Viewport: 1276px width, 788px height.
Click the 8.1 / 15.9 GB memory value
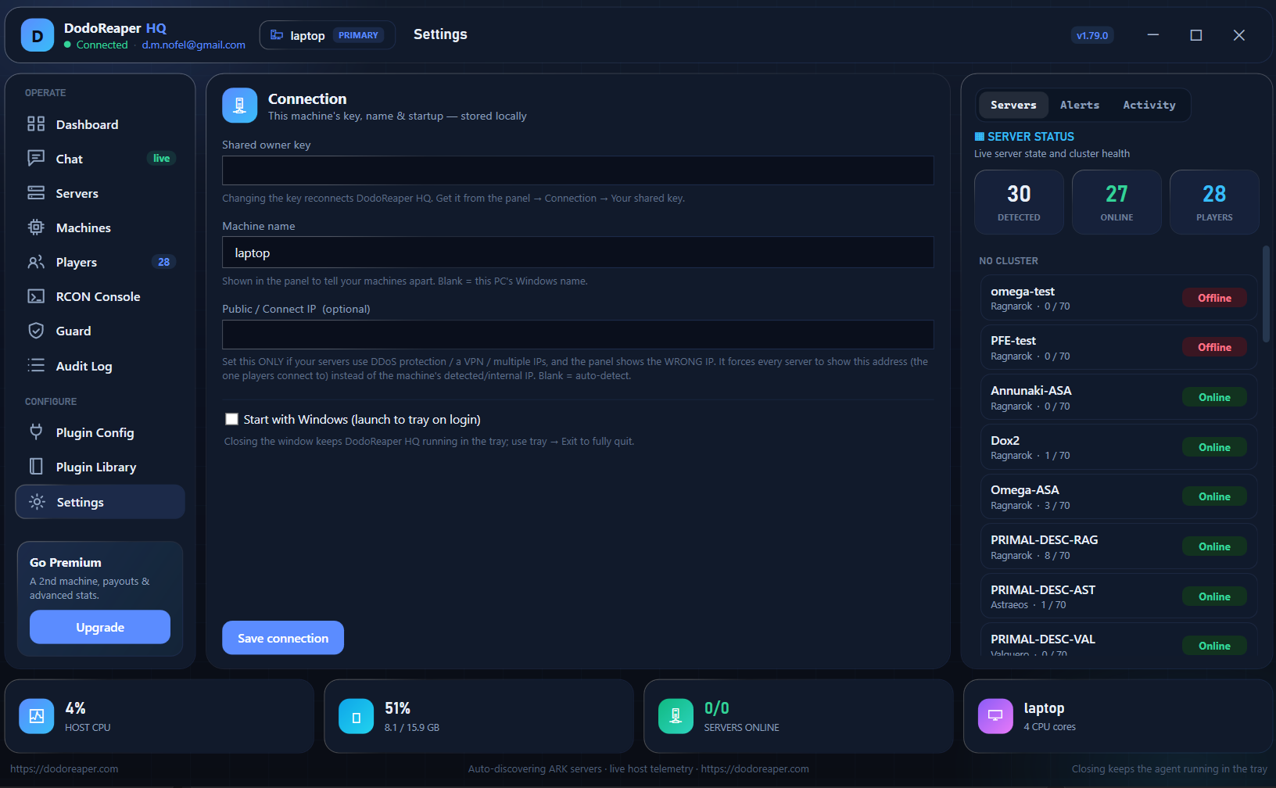(412, 727)
